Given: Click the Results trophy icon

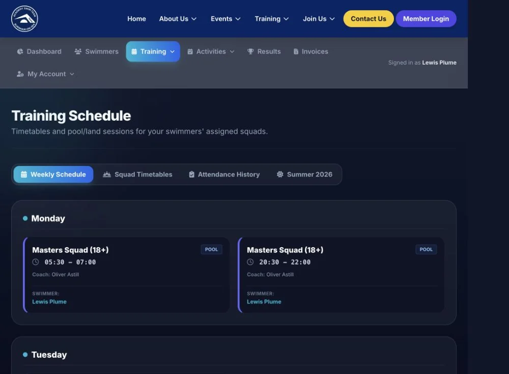Looking at the screenshot, I should pos(250,51).
